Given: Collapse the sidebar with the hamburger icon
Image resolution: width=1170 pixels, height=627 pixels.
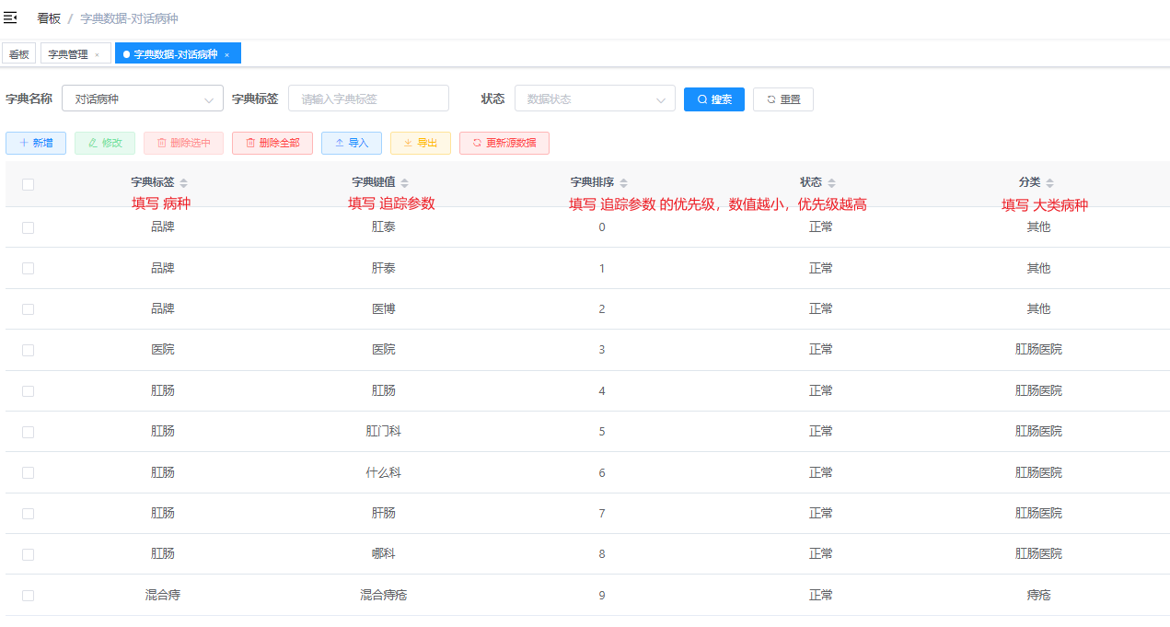Looking at the screenshot, I should point(10,17).
